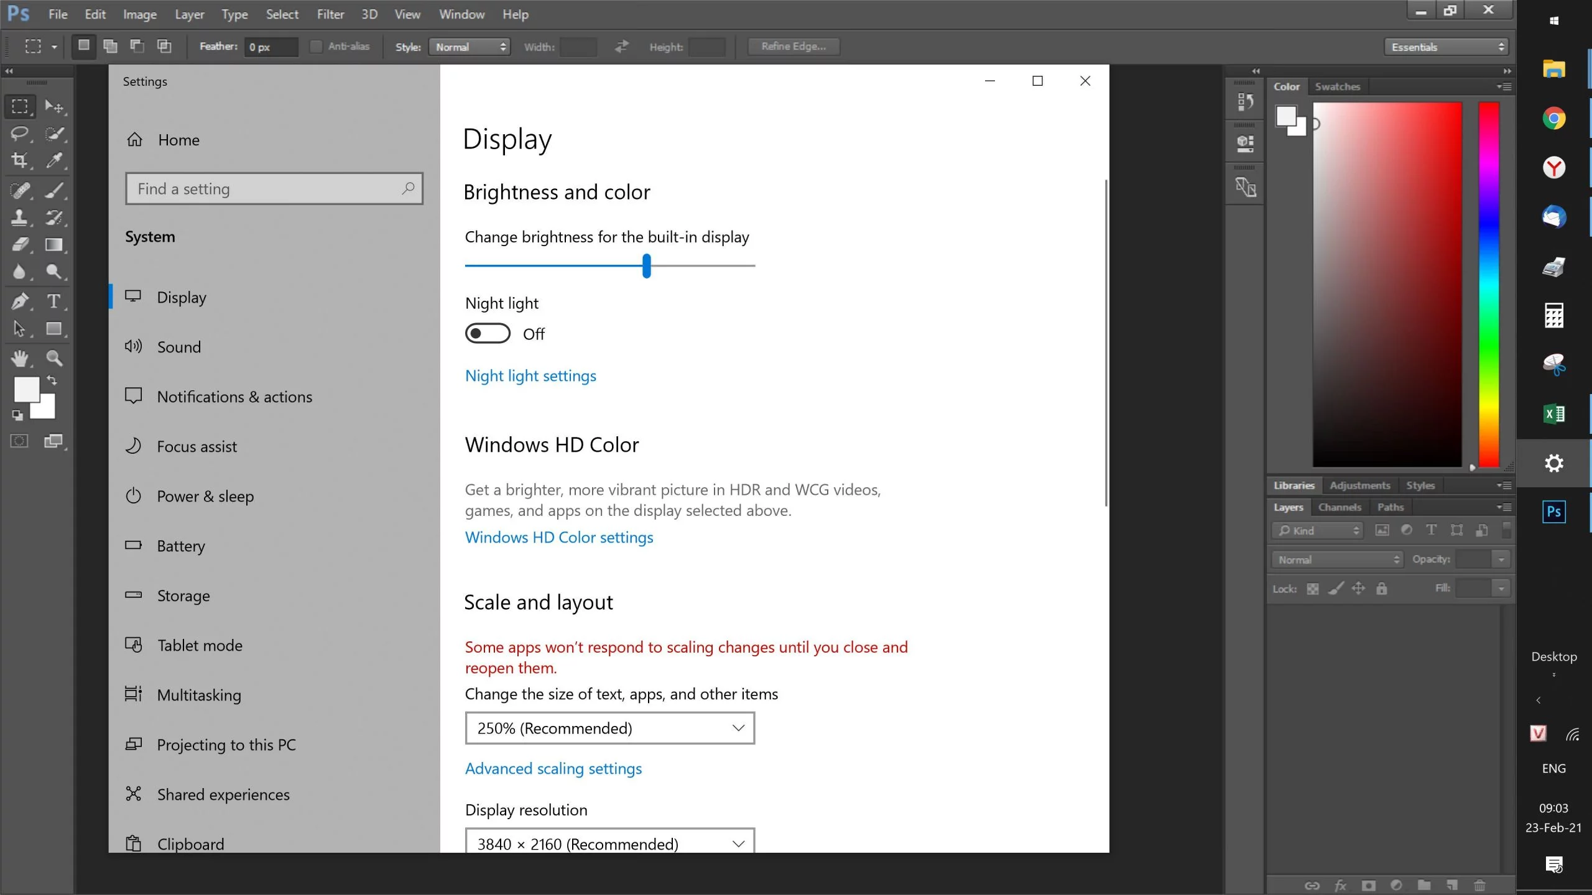Switch to the Swatches tab
Viewport: 1592px width, 895px height.
point(1337,86)
